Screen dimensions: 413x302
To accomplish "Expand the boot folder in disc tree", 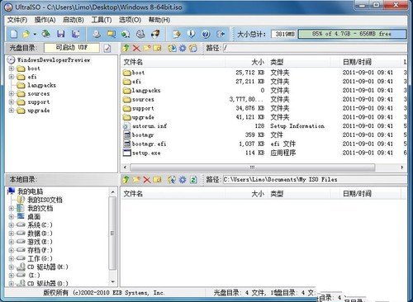I will point(12,68).
